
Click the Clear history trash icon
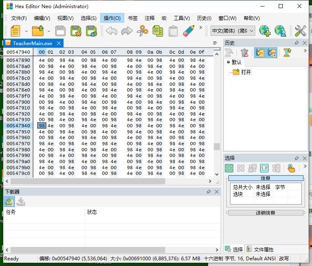coord(244,52)
